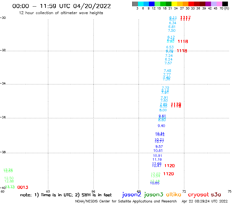This screenshot has height=204, width=232.
Task: Click the wave height value 6.53
Action: (x=170, y=47)
